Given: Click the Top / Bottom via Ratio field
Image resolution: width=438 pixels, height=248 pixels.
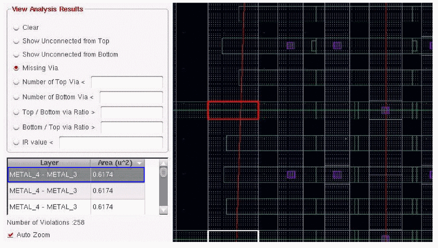Looking at the screenshot, I should 132,112.
